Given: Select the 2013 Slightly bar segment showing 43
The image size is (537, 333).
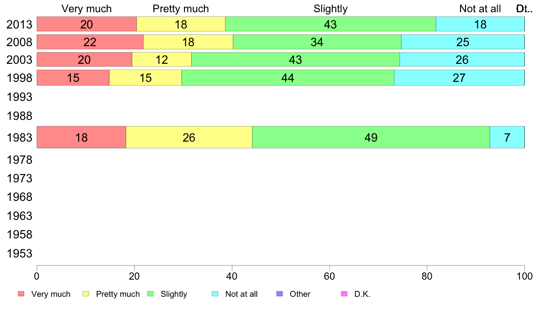Looking at the screenshot, I should [330, 24].
